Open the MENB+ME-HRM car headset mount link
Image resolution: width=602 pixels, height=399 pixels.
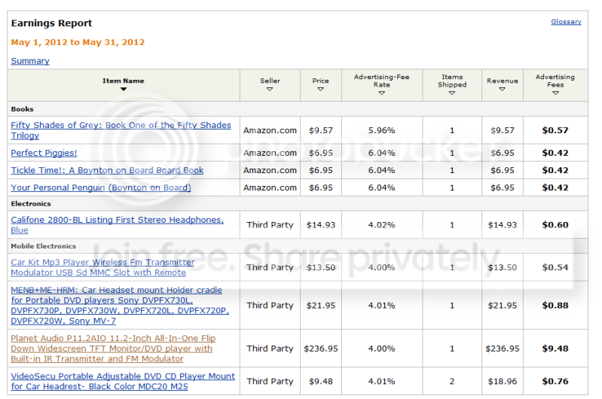[x=120, y=306]
